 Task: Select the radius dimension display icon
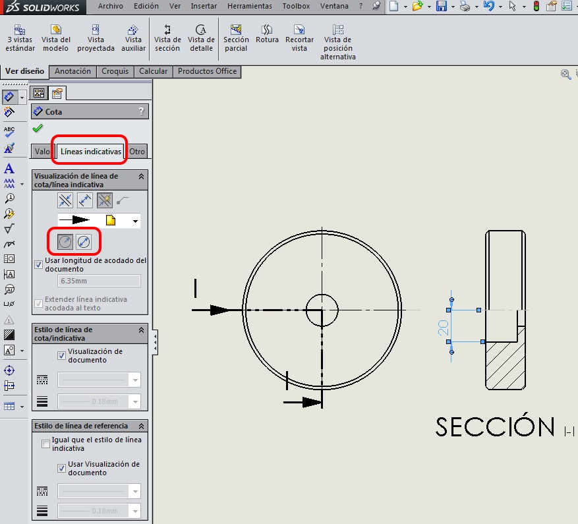coord(65,242)
